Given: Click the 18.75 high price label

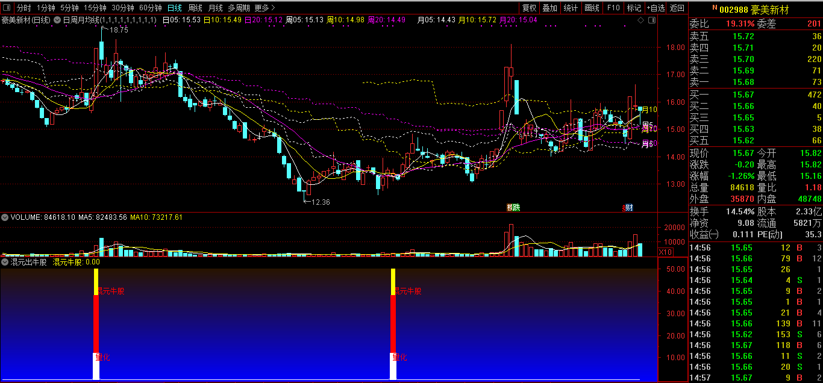Looking at the screenshot, I should 119,30.
